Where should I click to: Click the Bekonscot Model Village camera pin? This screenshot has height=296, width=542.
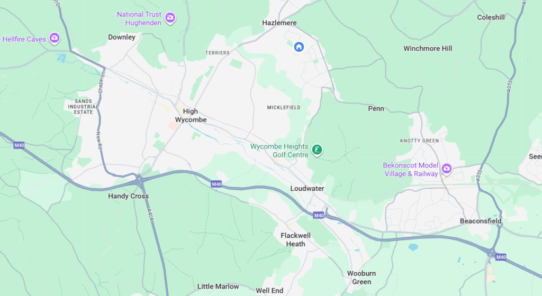pos(447,169)
